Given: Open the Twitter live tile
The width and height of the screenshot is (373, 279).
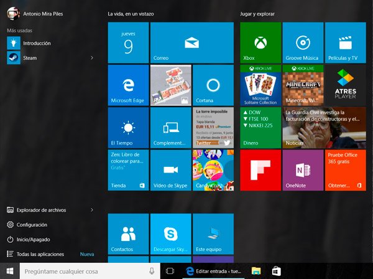Looking at the screenshot, I should [x=213, y=128].
